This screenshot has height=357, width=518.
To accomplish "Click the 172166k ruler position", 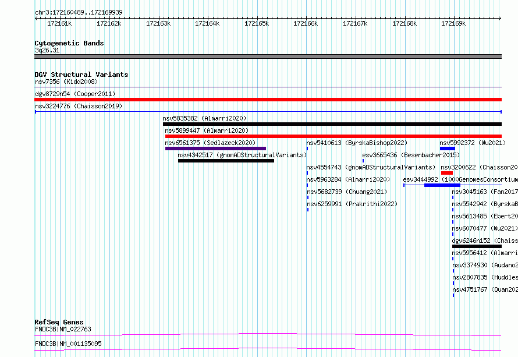I will click(306, 23).
